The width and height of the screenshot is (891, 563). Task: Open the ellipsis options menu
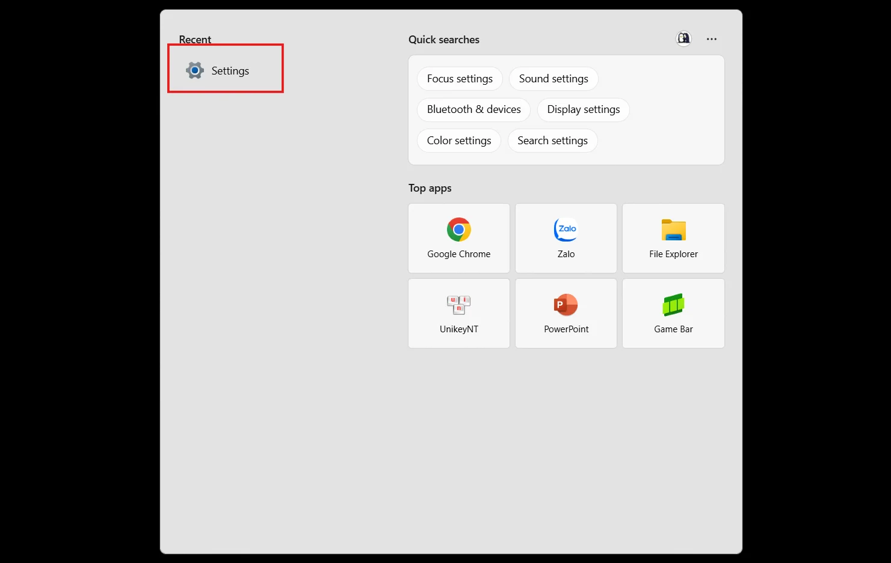point(711,38)
